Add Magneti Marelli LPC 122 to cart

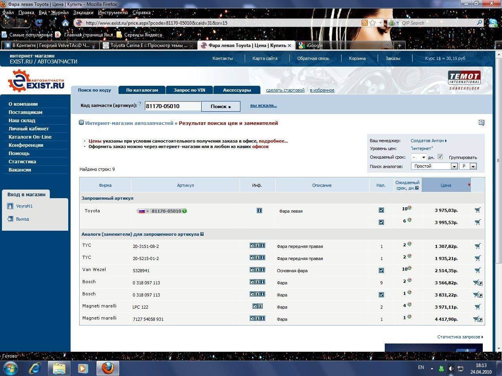pos(477,307)
